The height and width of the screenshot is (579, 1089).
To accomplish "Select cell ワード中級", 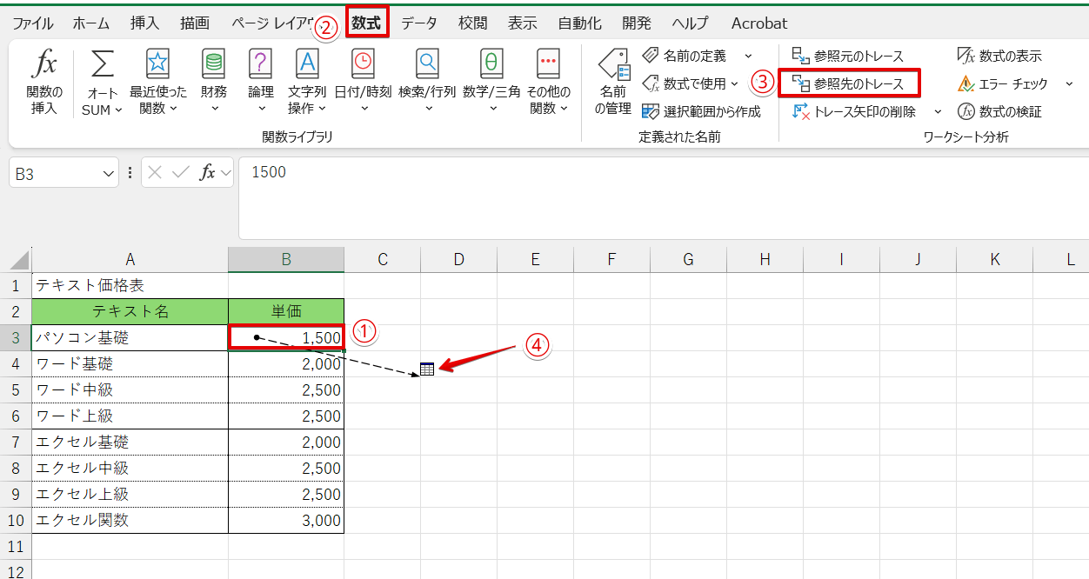I will click(x=130, y=389).
